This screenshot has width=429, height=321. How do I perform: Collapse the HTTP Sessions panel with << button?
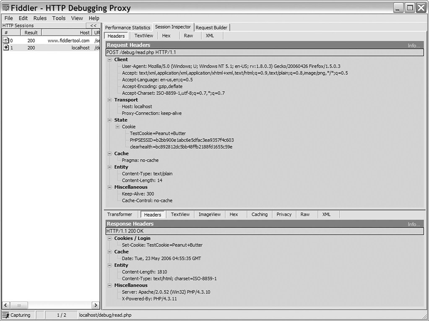click(93, 26)
